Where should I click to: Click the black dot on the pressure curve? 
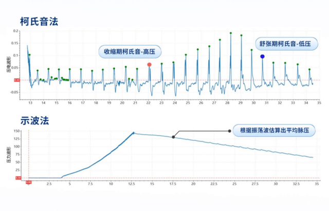click(x=173, y=137)
